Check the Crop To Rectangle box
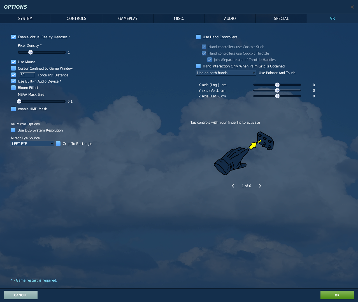The height and width of the screenshot is (302, 358). tap(58, 144)
